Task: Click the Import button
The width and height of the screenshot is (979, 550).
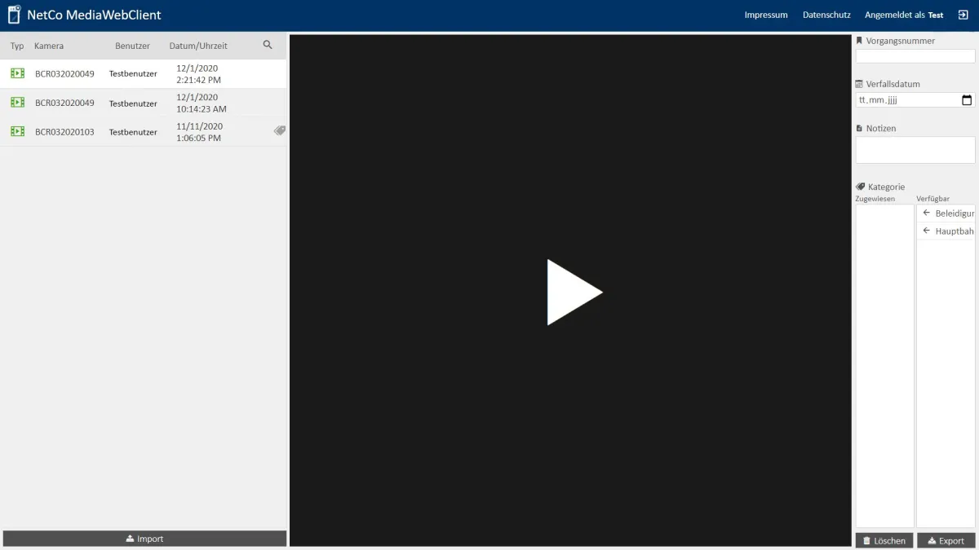Action: [x=144, y=539]
